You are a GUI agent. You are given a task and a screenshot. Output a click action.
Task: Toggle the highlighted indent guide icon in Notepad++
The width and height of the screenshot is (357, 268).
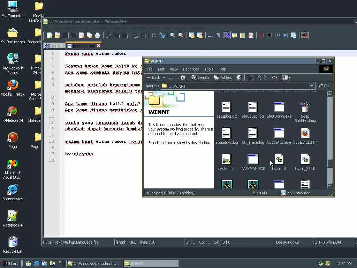click(x=227, y=35)
